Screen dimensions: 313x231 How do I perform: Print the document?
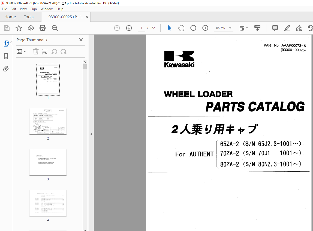click(43, 28)
